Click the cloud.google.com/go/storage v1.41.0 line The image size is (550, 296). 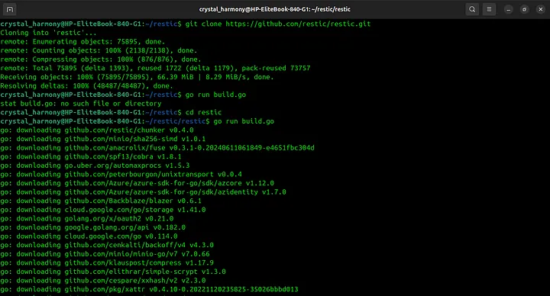pos(103,210)
